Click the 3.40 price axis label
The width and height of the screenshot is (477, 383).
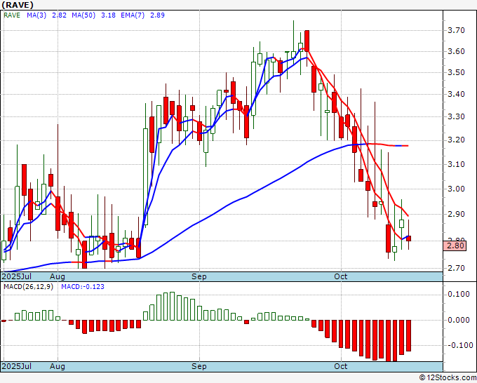pos(457,94)
